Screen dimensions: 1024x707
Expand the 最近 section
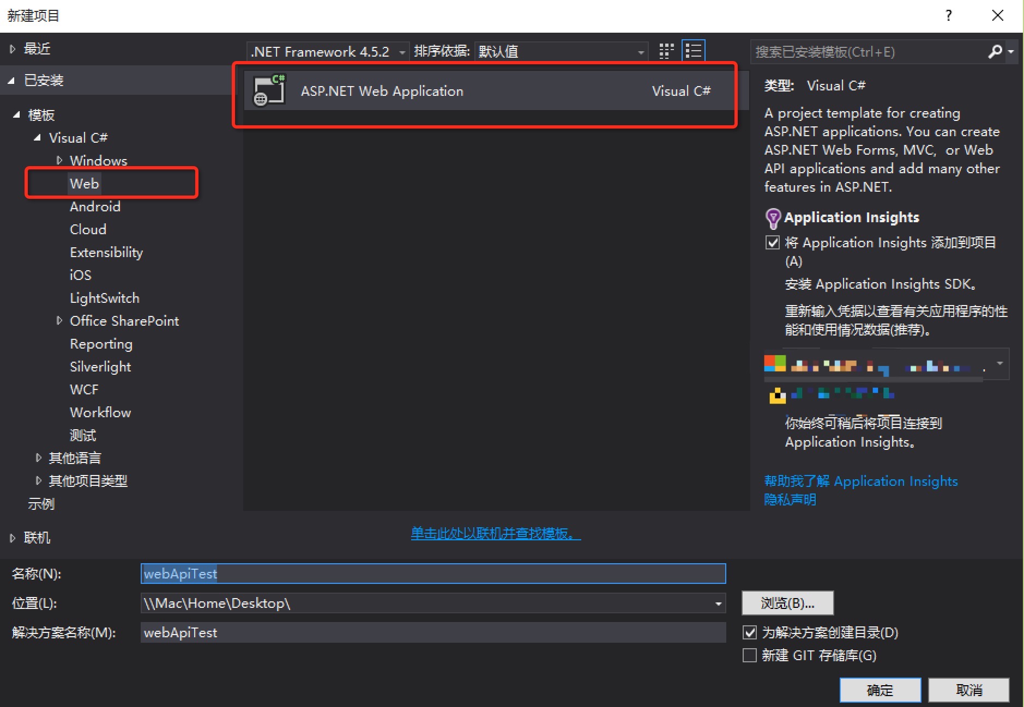coord(12,49)
